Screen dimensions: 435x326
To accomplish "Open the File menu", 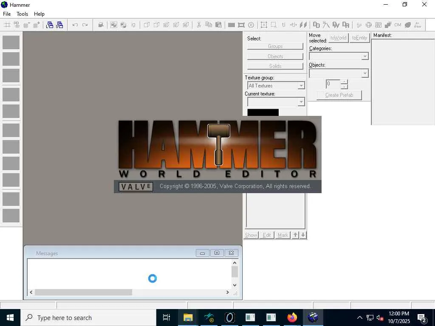I will [x=7, y=14].
